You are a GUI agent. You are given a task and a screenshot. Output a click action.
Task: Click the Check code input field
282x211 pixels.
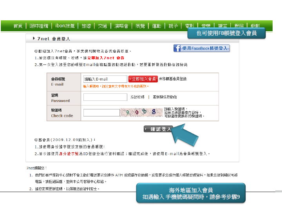(101, 113)
